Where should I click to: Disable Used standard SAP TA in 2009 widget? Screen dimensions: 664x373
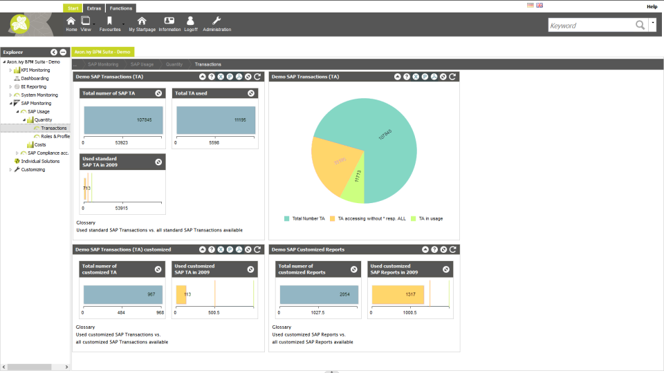coord(158,162)
